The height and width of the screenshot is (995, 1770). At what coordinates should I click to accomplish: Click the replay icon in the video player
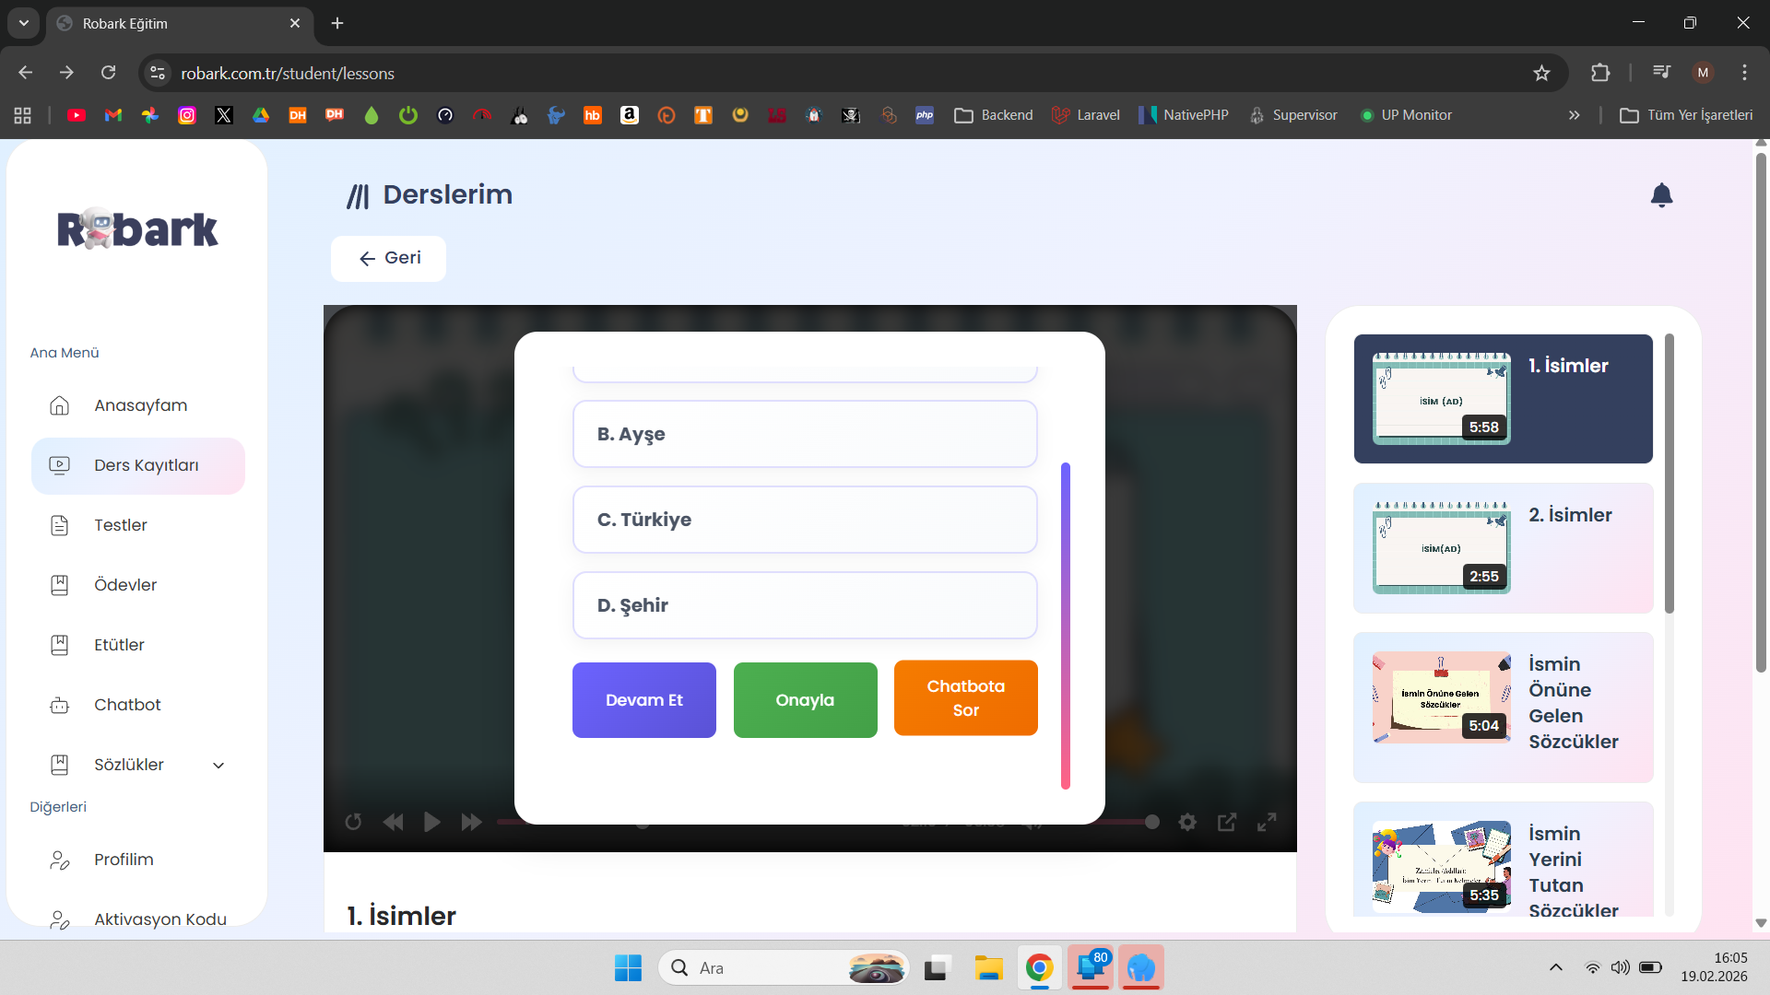tap(353, 822)
